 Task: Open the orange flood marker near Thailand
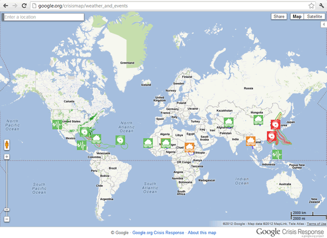coord(250,141)
